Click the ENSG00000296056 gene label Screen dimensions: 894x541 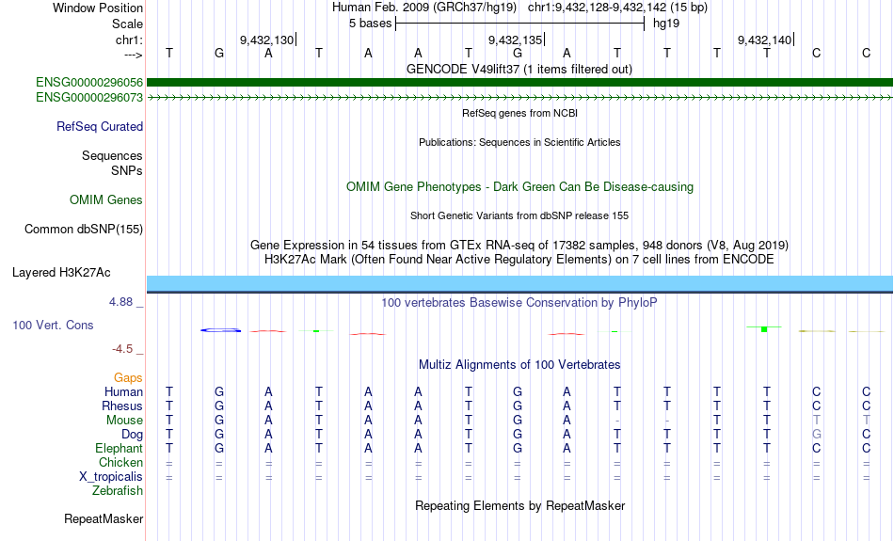tap(89, 83)
